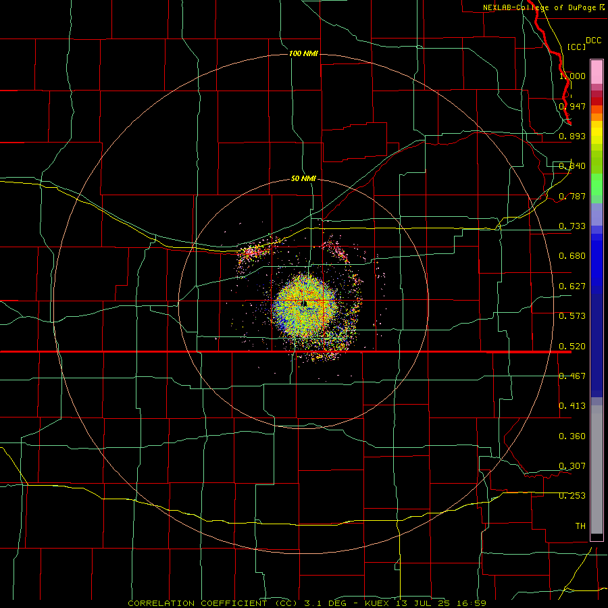Select the 0.520 legend value

(x=572, y=347)
